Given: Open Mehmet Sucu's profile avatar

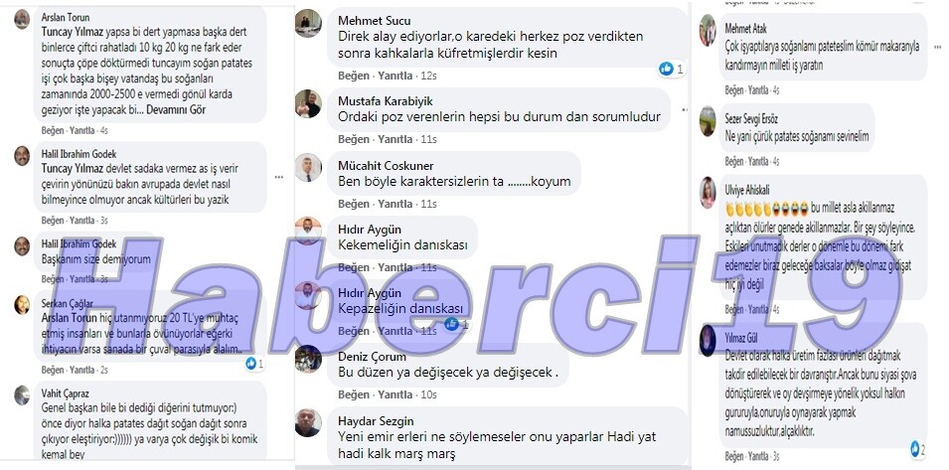Looking at the screenshot, I should [x=308, y=24].
